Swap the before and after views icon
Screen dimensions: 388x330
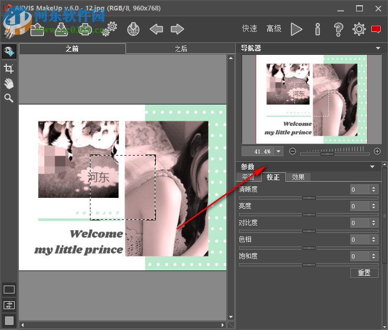(9, 305)
